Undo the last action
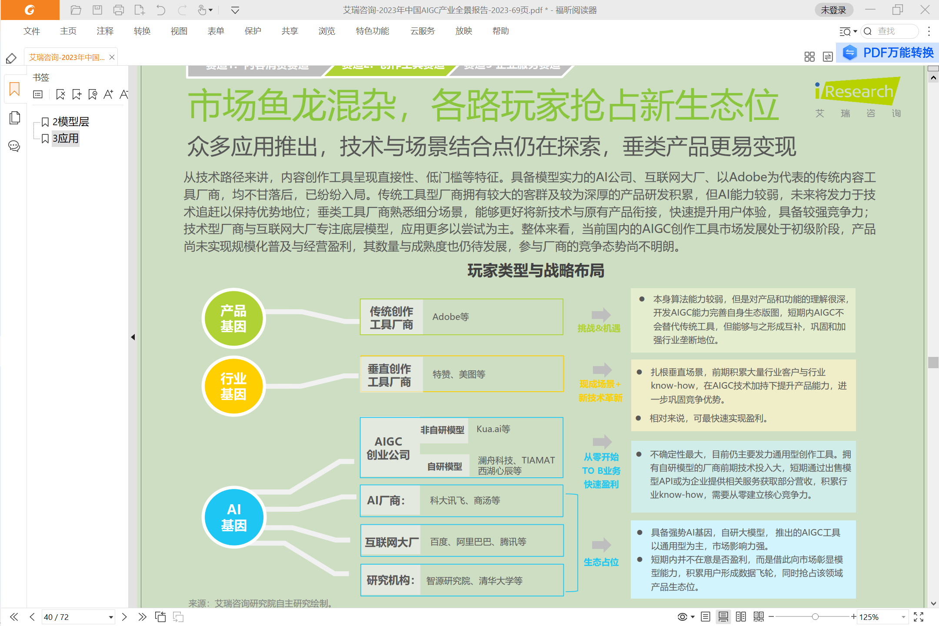 click(160, 10)
